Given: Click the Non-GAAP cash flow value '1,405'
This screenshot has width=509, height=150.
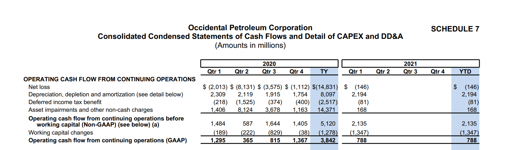Looking at the screenshot, I should [x=300, y=124].
